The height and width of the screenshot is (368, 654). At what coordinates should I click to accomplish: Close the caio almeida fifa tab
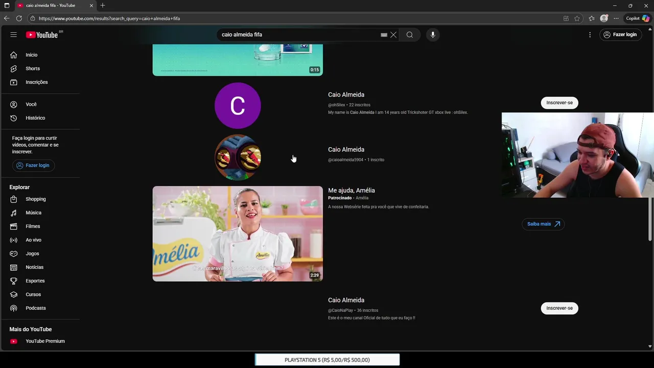[91, 6]
